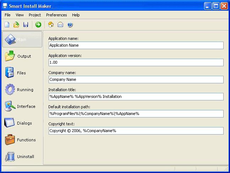
Task: Select the Output section in sidebar
Action: 22,56
